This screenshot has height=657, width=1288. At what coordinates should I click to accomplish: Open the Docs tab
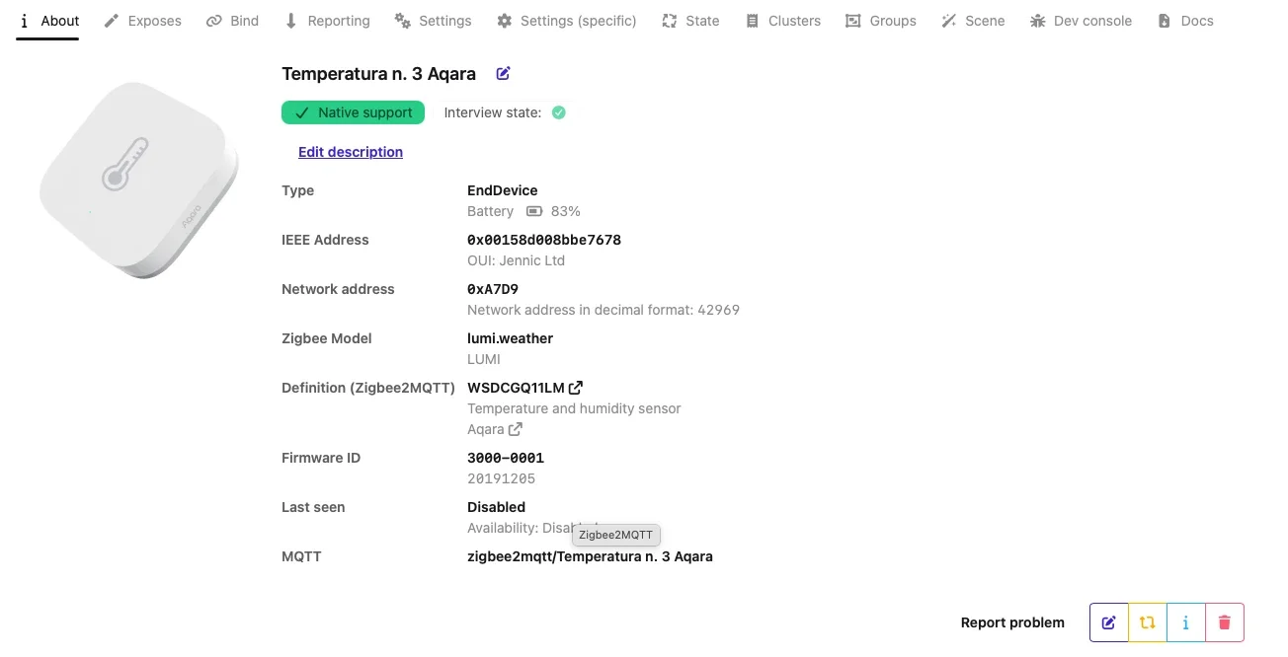coord(1185,21)
